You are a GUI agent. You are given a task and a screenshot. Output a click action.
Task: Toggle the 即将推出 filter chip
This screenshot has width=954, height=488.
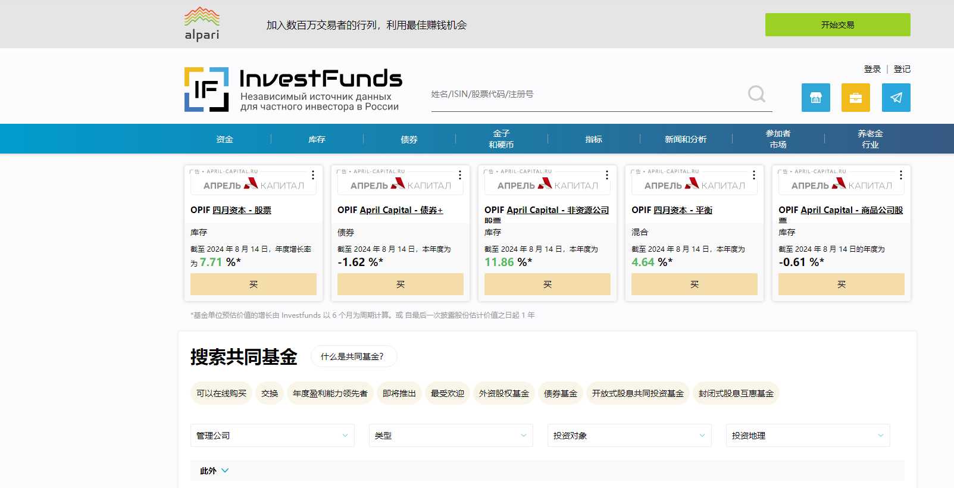coord(399,393)
